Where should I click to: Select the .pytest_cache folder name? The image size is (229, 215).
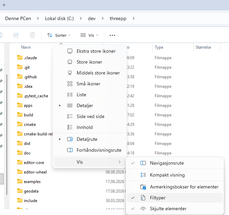[x=36, y=96]
